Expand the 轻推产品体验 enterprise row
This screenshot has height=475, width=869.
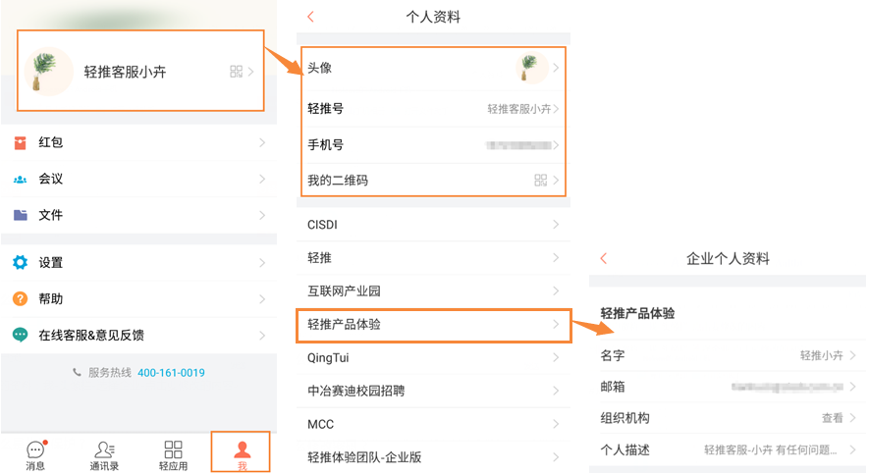(x=433, y=325)
